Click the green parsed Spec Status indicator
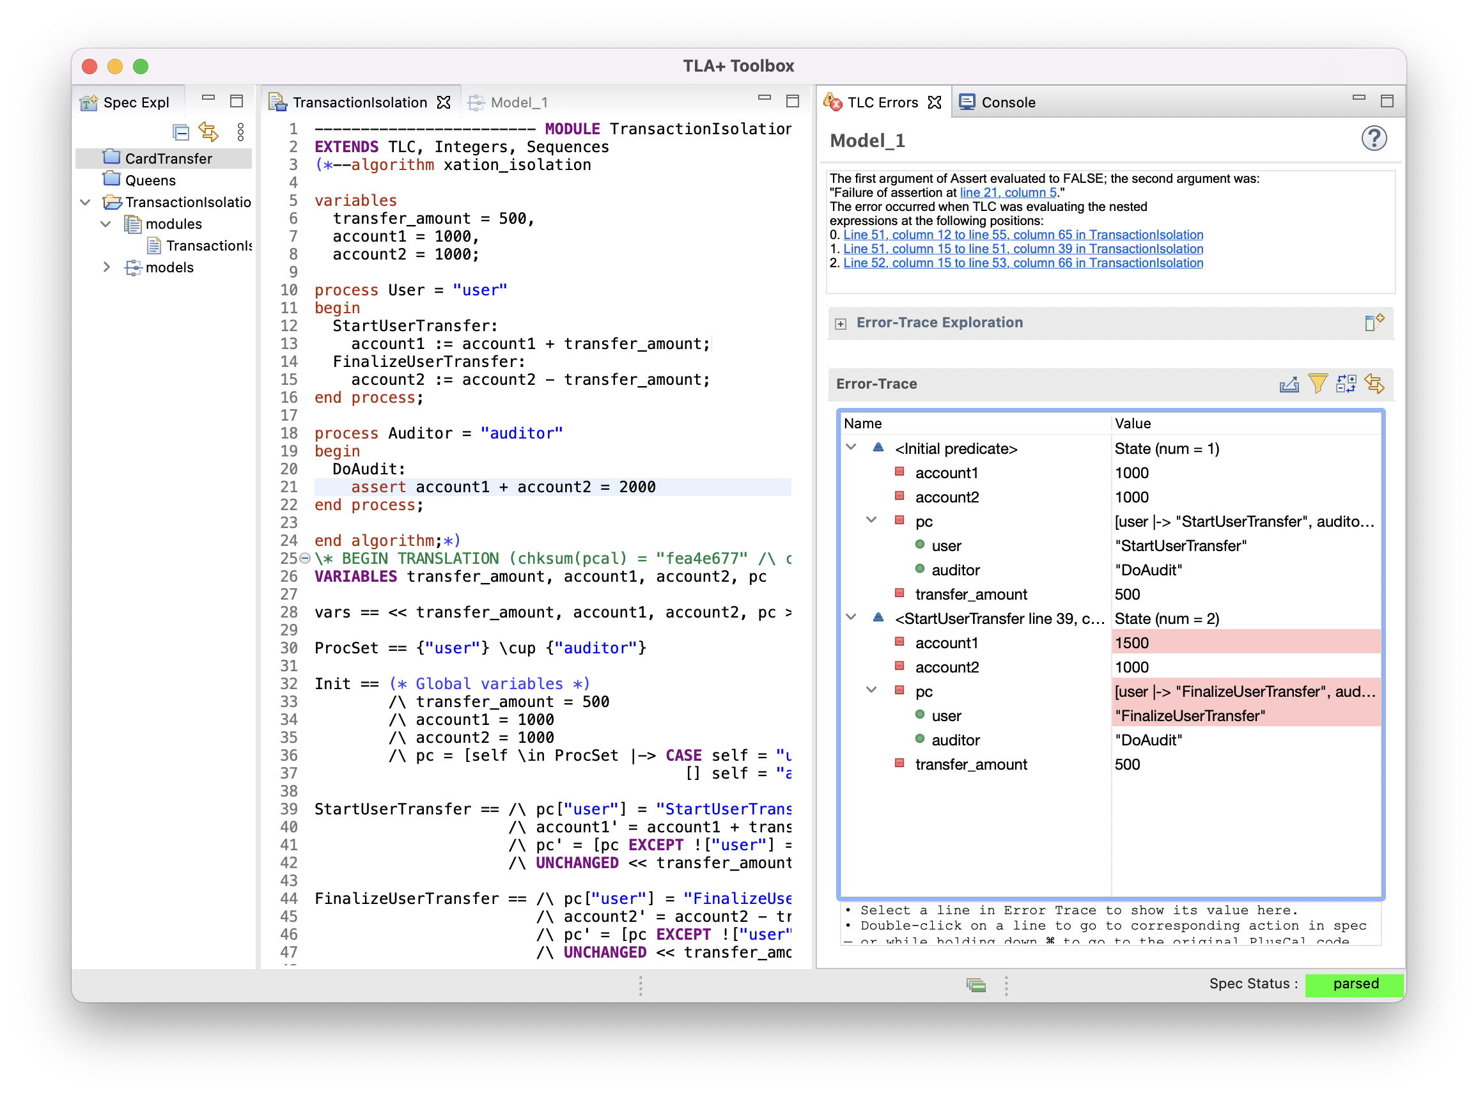Image resolution: width=1478 pixels, height=1097 pixels. (1355, 984)
